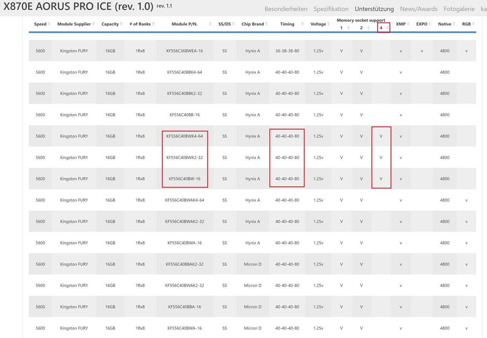This screenshot has height=338, width=487.
Task: Select part number KF556C40BBK2-32
Action: coord(185,93)
